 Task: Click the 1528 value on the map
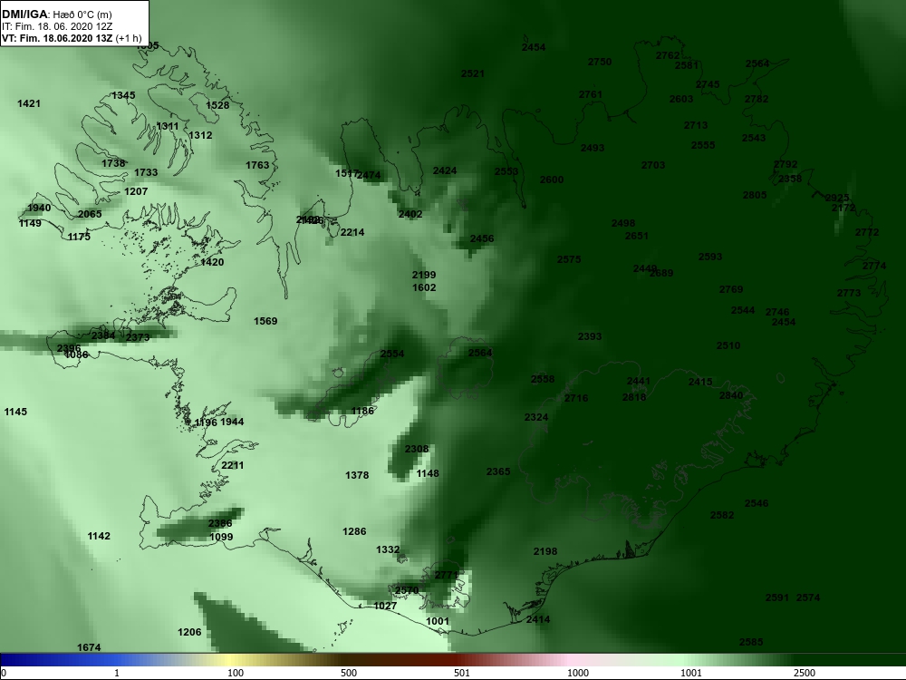tap(217, 105)
